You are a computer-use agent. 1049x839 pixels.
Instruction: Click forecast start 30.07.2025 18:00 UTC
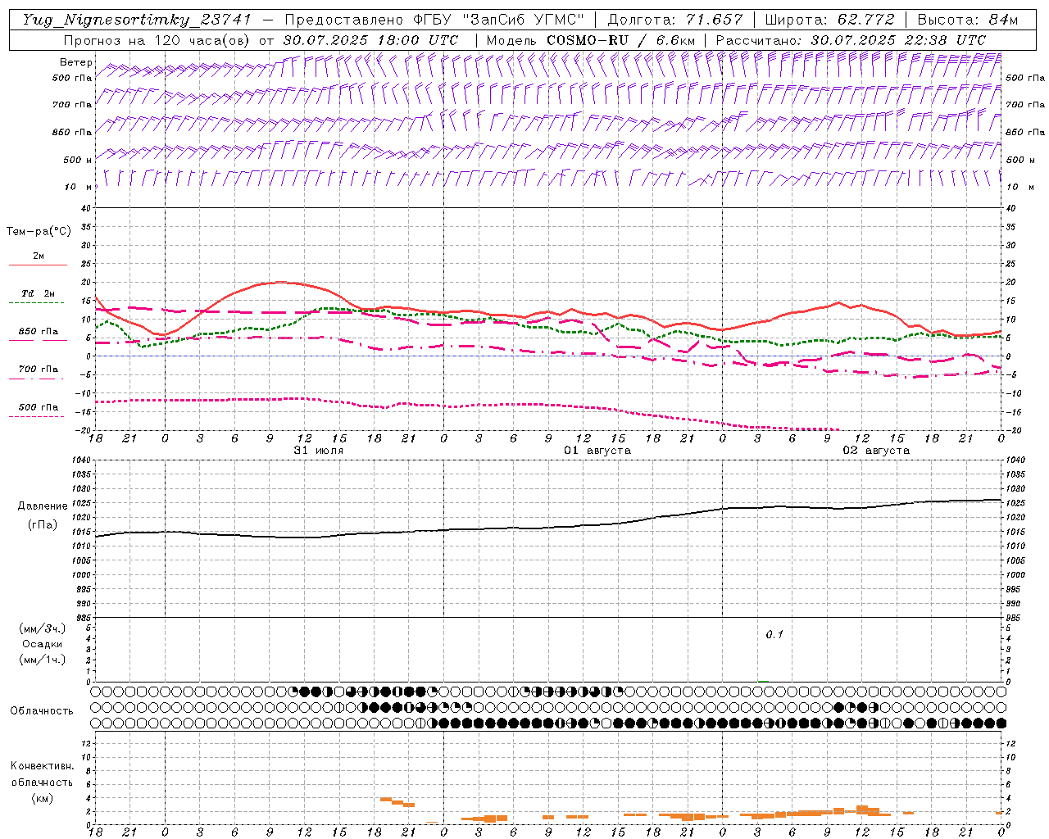click(370, 40)
